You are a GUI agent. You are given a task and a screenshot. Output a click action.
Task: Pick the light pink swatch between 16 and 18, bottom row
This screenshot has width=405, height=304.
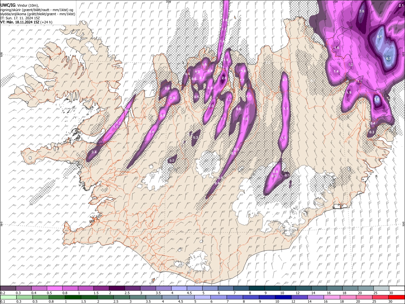[332, 297]
